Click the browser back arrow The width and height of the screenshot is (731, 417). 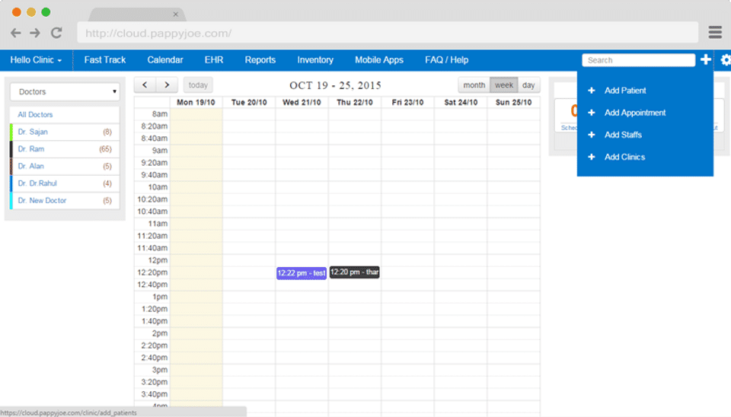pyautogui.click(x=16, y=33)
